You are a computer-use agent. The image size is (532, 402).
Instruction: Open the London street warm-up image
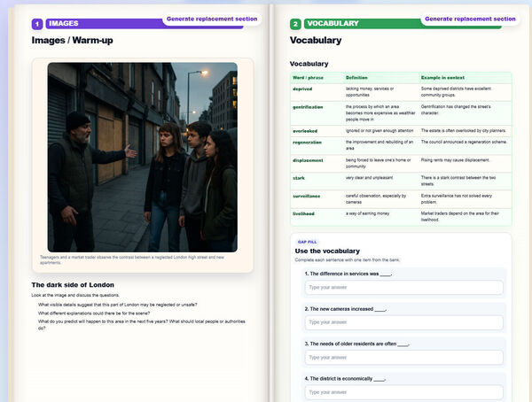point(143,157)
